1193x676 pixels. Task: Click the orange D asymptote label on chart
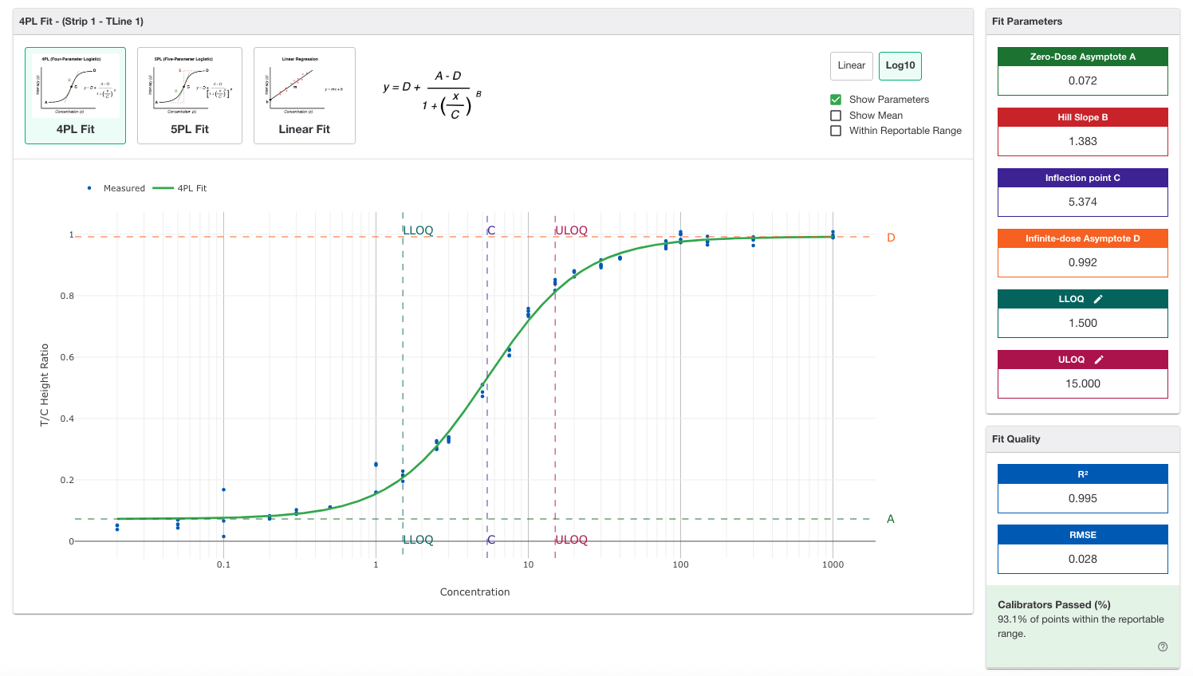[891, 238]
